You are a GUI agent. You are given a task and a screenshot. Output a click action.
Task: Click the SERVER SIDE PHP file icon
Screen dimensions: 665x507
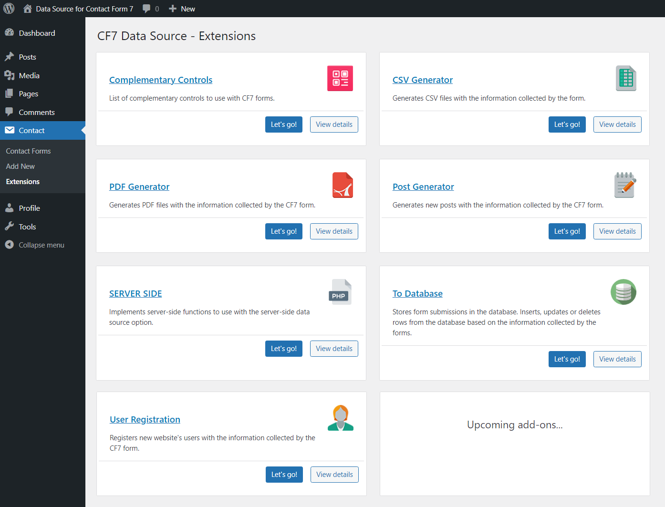pos(340,292)
